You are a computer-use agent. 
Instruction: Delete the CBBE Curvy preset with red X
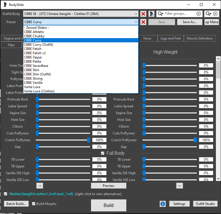tap(143, 22)
